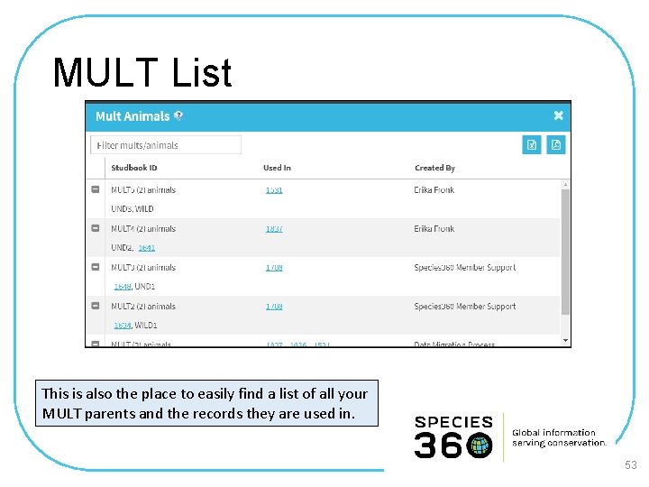Image resolution: width=649 pixels, height=487 pixels.
Task: Open the Used In link for MULT2
Action: click(x=274, y=307)
